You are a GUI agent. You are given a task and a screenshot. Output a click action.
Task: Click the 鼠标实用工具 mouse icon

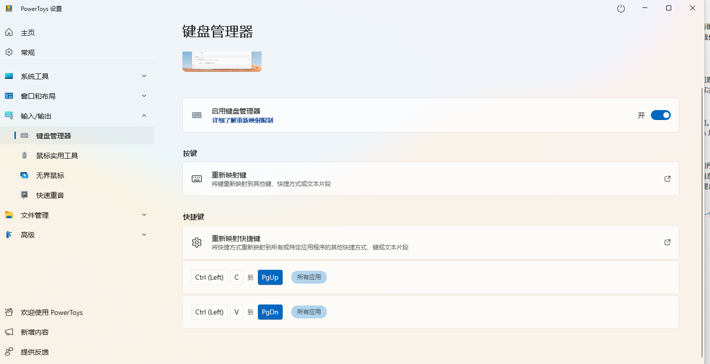[x=24, y=156]
